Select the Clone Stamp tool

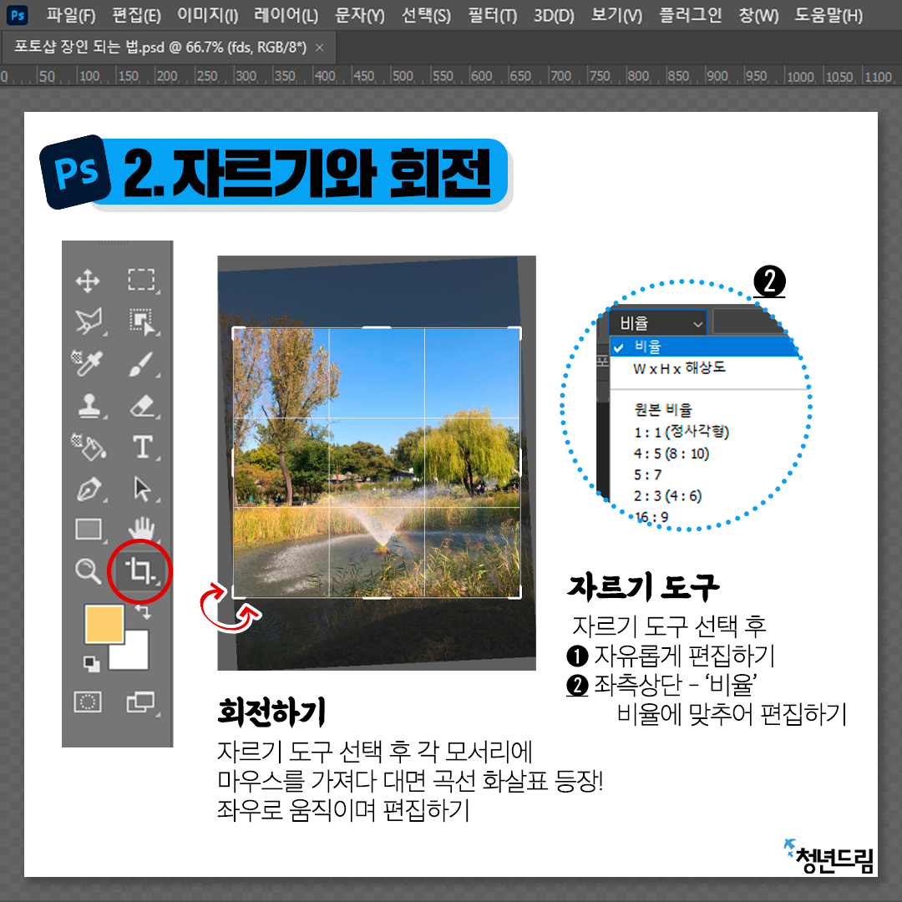coord(88,407)
